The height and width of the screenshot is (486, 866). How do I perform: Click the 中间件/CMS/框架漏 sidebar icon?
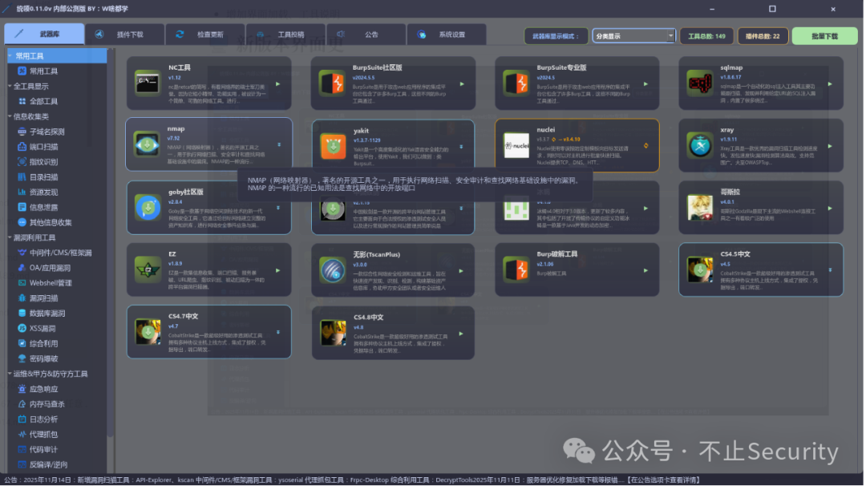22,253
